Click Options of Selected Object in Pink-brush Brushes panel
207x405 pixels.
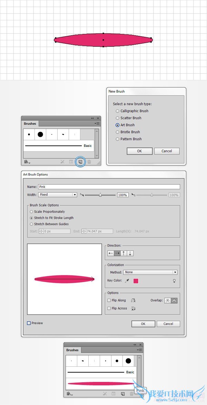(x=114, y=394)
